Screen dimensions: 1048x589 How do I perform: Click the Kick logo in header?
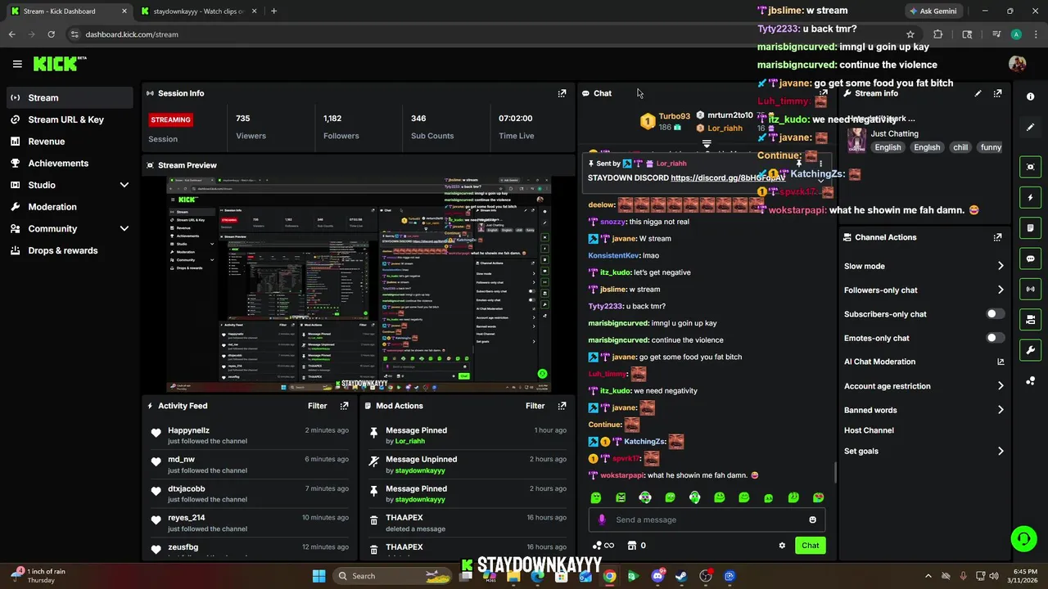coord(60,64)
